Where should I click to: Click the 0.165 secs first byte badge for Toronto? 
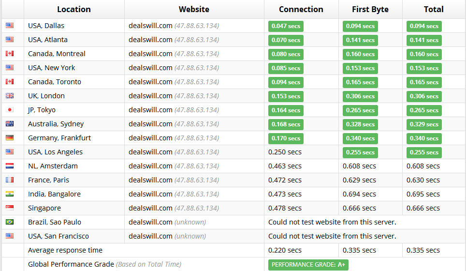(x=360, y=82)
